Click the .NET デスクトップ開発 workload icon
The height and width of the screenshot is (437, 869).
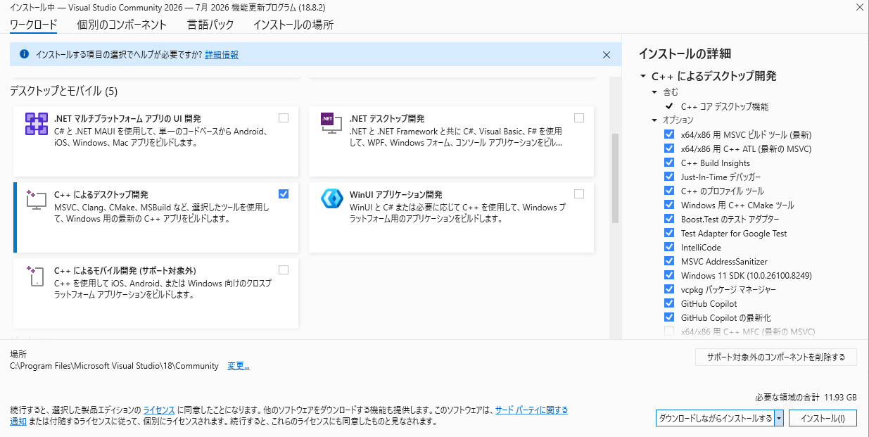(331, 125)
